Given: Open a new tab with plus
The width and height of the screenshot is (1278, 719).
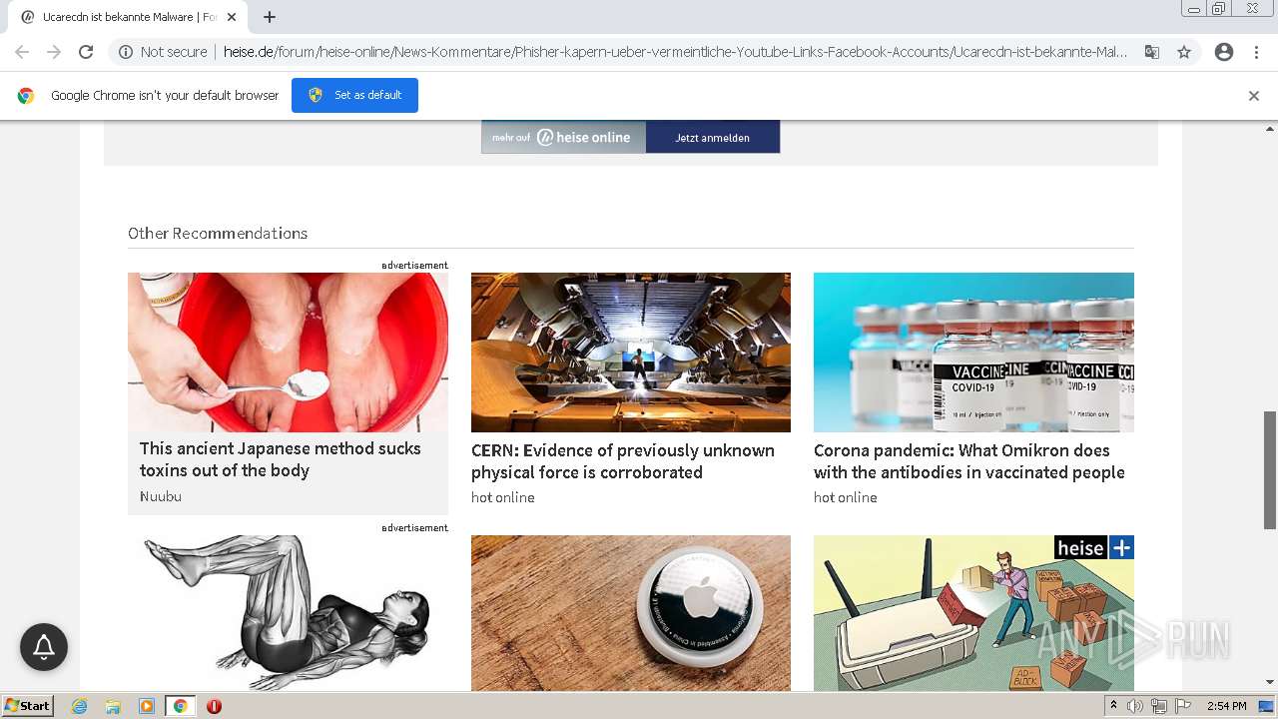Looking at the screenshot, I should point(270,17).
